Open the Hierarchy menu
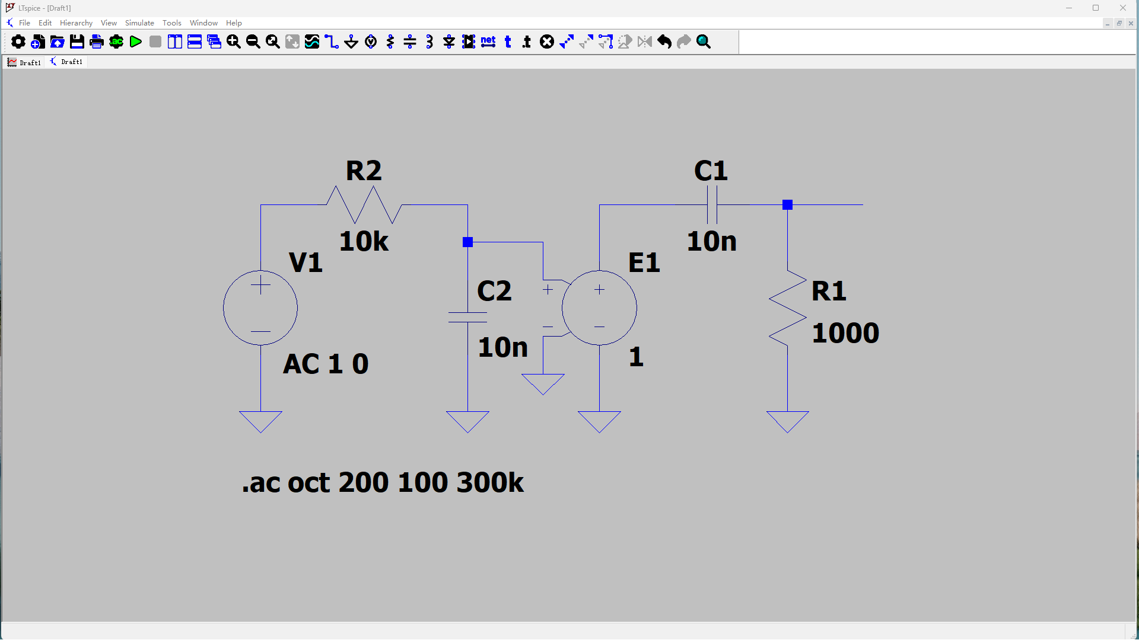 click(x=76, y=23)
